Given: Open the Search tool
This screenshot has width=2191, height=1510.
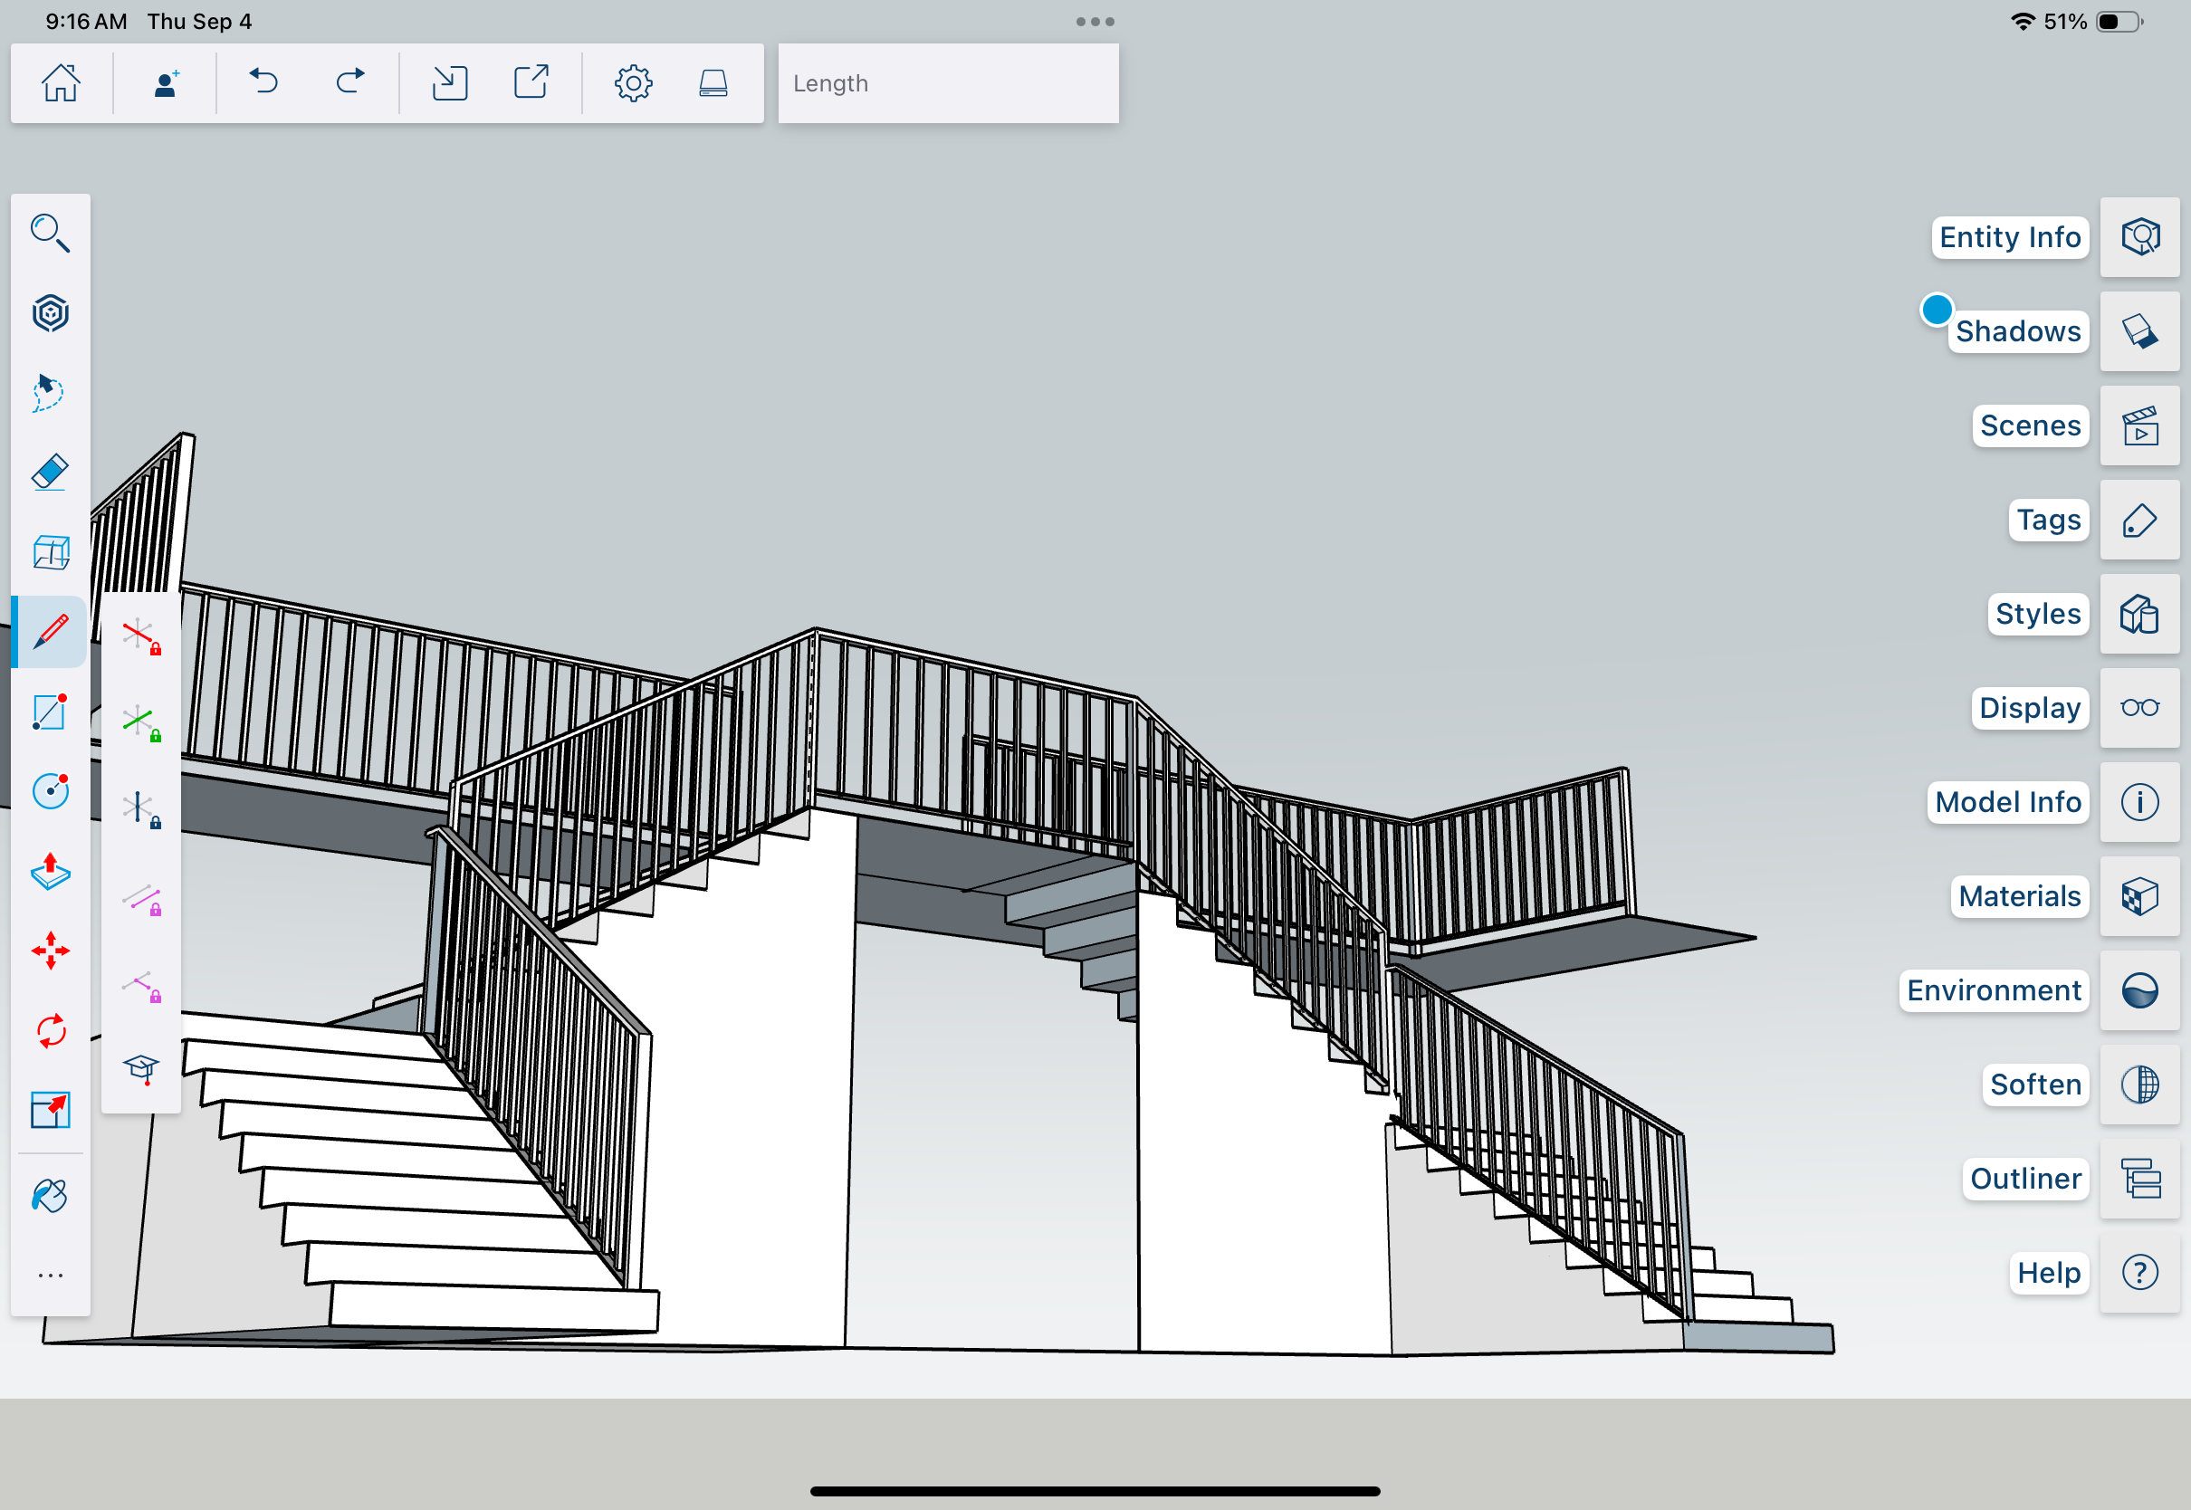Looking at the screenshot, I should (50, 233).
